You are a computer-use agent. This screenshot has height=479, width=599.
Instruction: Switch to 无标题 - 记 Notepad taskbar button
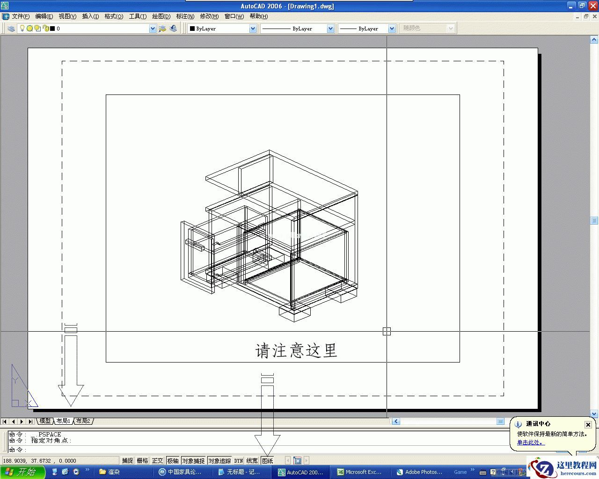point(243,472)
